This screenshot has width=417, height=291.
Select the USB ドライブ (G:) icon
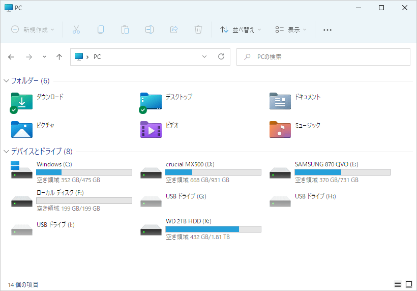point(151,201)
